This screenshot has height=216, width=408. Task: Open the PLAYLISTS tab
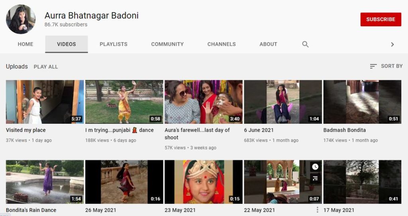pyautogui.click(x=114, y=44)
